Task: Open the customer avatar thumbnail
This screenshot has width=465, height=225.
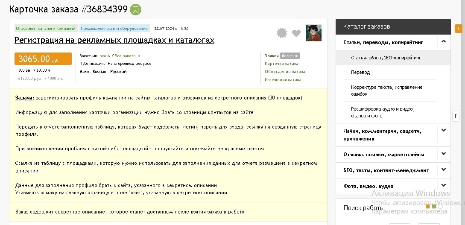Action: pos(313,33)
